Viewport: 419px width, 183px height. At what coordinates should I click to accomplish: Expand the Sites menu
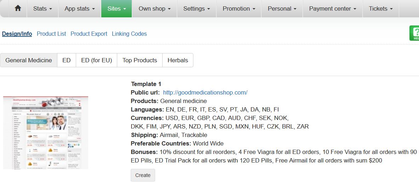coord(117,8)
